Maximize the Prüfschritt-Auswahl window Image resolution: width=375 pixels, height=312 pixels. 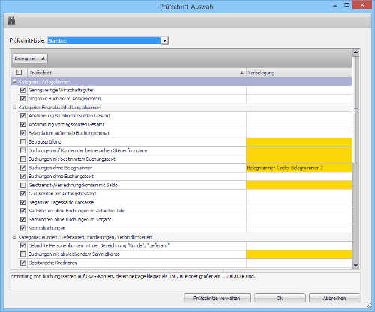pyautogui.click(x=346, y=5)
